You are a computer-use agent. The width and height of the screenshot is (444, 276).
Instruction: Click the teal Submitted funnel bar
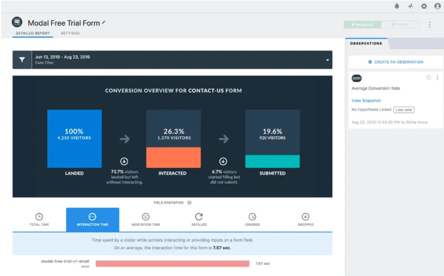click(272, 161)
